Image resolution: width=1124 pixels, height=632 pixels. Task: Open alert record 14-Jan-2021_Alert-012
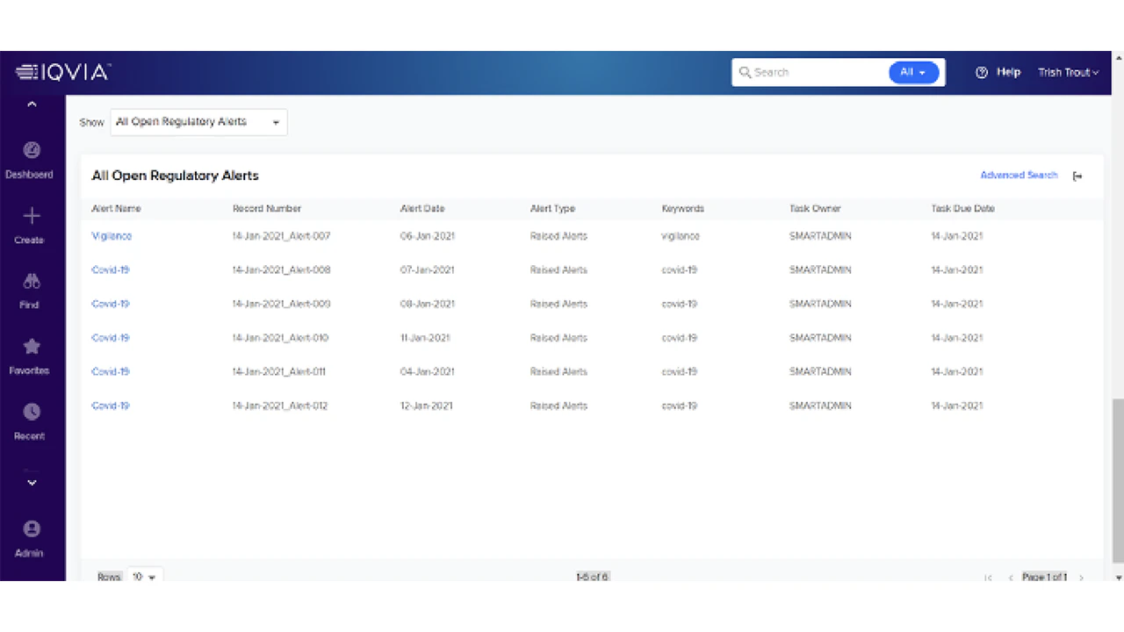pyautogui.click(x=110, y=406)
